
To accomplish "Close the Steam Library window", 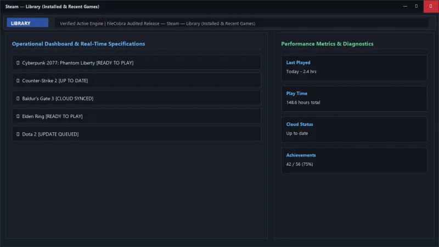I will pyautogui.click(x=431, y=6).
